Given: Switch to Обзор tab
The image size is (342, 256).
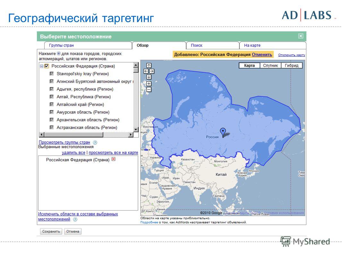Looking at the screenshot, I should tap(143, 45).
